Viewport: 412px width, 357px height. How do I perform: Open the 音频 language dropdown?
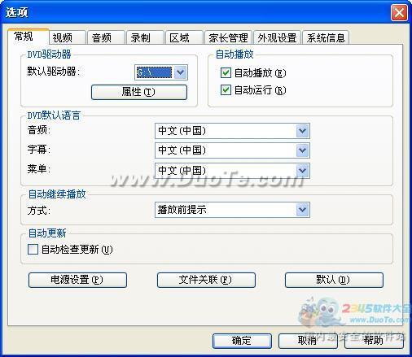pos(232,131)
